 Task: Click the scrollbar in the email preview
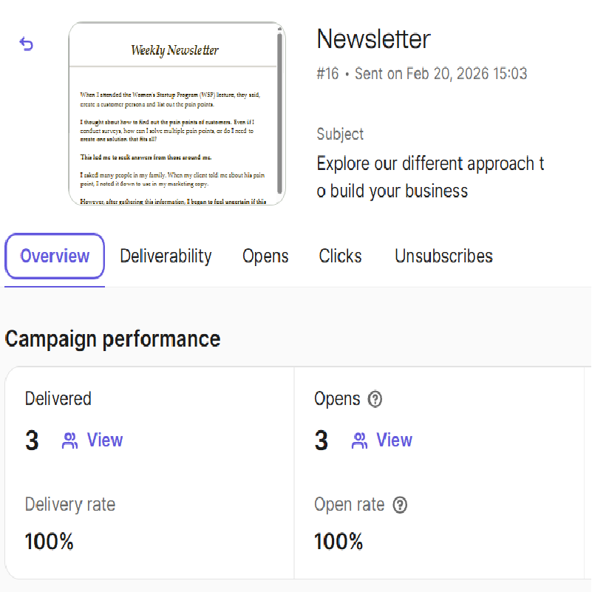[x=279, y=111]
